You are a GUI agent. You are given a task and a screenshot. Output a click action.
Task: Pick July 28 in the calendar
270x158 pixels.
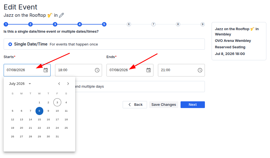pos(30,137)
